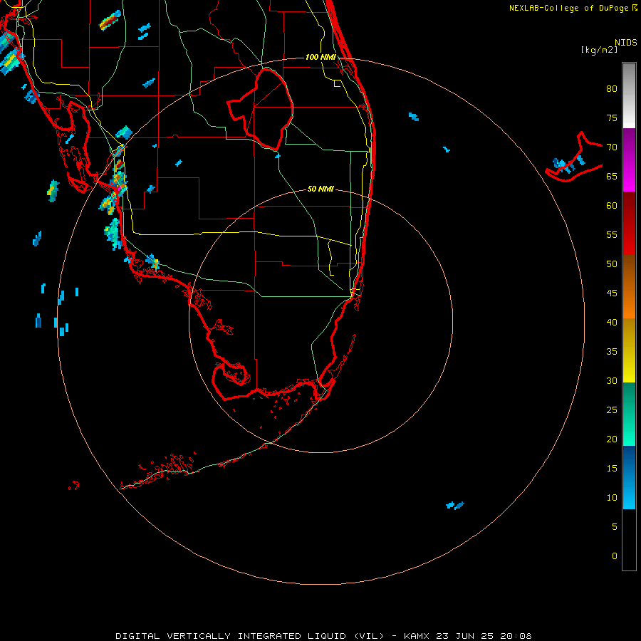This screenshot has height=641, width=641.
Task: Click the kg/m2 units label
Action: [599, 50]
